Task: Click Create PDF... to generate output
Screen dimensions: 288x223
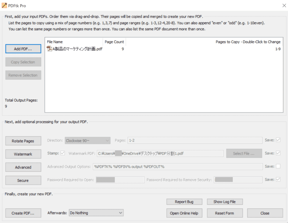Action: click(23, 213)
